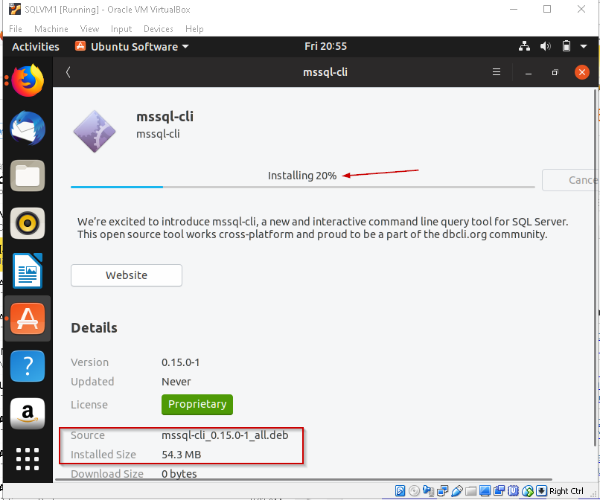The height and width of the screenshot is (500, 600).
Task: Open VirtualBox Devices menu
Action: pos(158,29)
